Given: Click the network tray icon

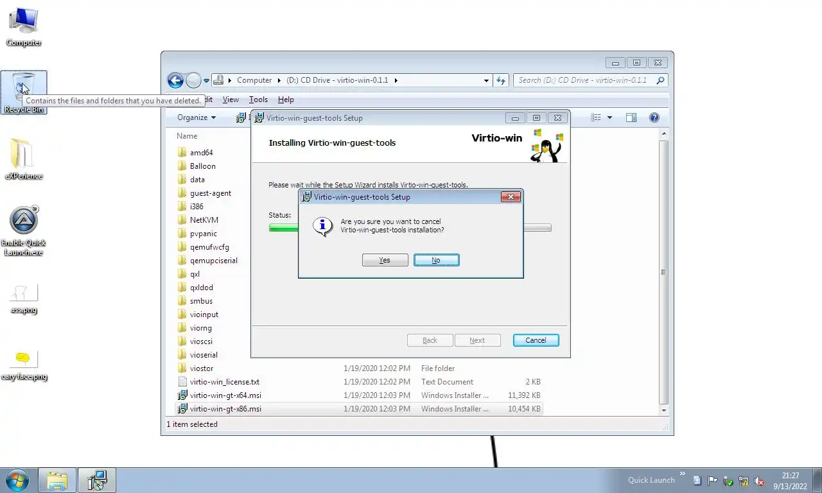Looking at the screenshot, I should [744, 481].
